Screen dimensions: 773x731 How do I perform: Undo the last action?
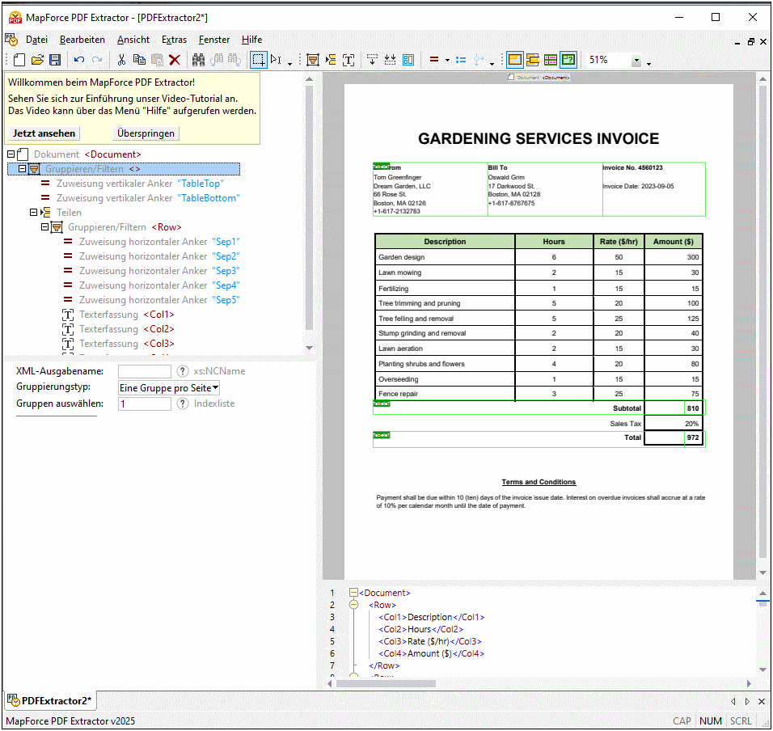tap(79, 60)
